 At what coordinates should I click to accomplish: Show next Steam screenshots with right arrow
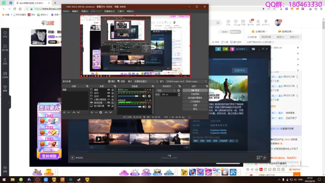click(187, 147)
